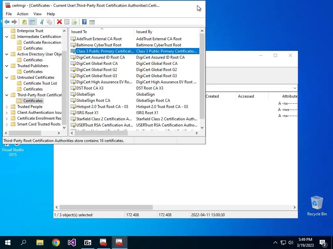333x249 pixels.
Task: Select DST Root CA X3 certificate
Action: pos(135,88)
